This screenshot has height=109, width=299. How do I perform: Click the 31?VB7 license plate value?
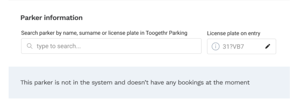click(x=228, y=46)
